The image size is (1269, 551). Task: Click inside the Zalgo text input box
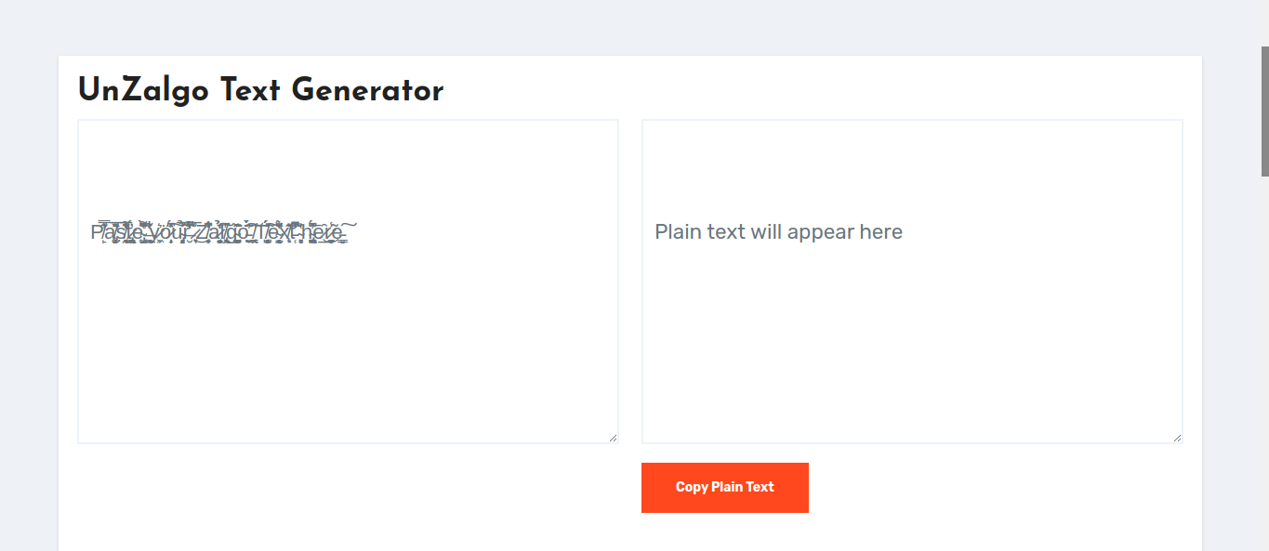tap(348, 279)
